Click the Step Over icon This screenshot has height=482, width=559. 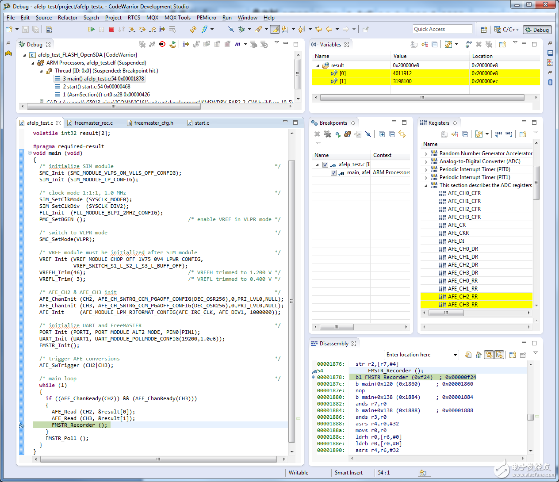click(142, 29)
